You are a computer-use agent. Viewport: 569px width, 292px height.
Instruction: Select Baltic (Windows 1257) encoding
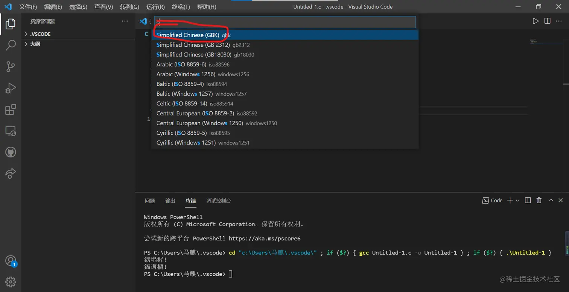tap(285, 94)
